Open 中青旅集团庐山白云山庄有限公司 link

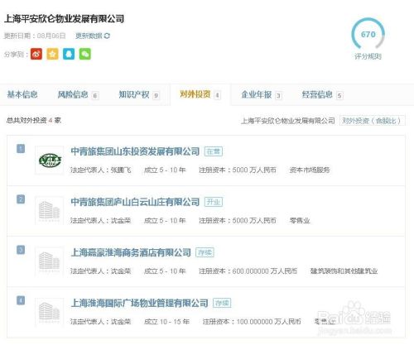pyautogui.click(x=135, y=202)
